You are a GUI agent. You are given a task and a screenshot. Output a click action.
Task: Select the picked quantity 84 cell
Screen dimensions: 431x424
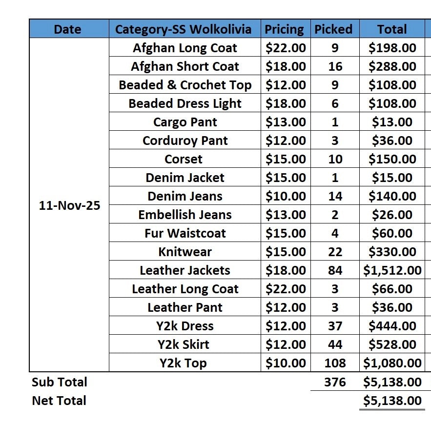335,270
